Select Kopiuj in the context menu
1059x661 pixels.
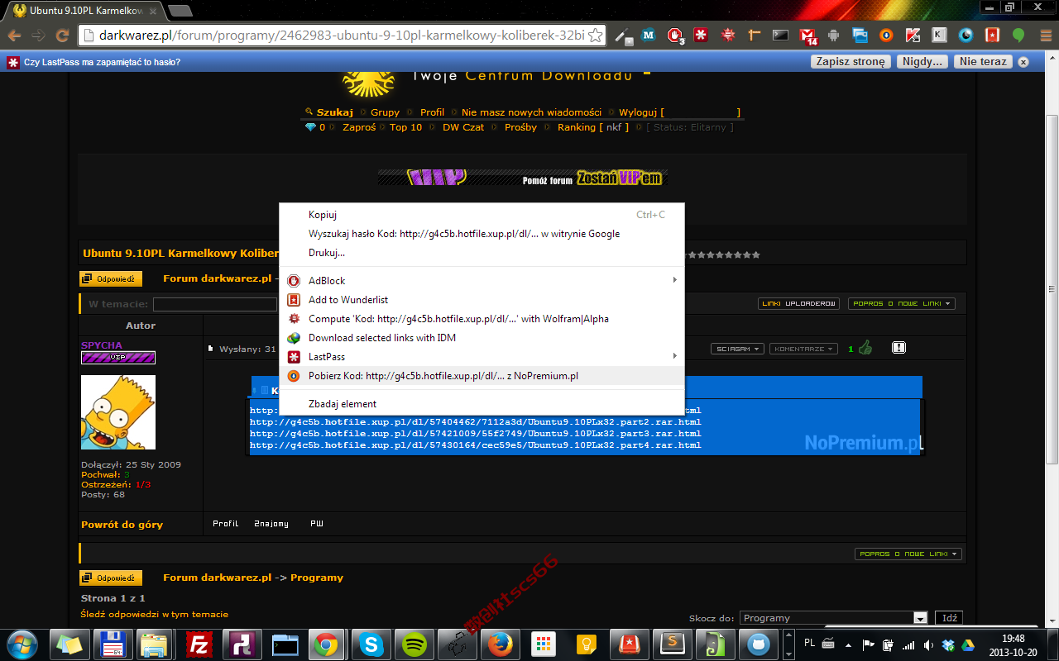click(482, 215)
